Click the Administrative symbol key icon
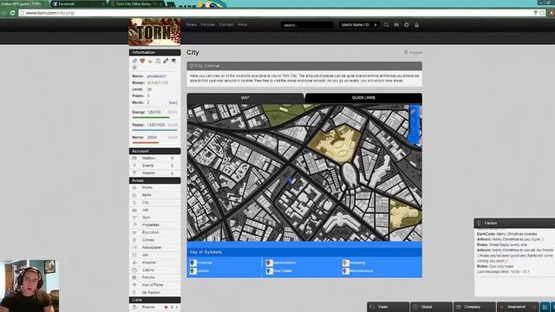The image size is (555, 312). click(x=269, y=263)
